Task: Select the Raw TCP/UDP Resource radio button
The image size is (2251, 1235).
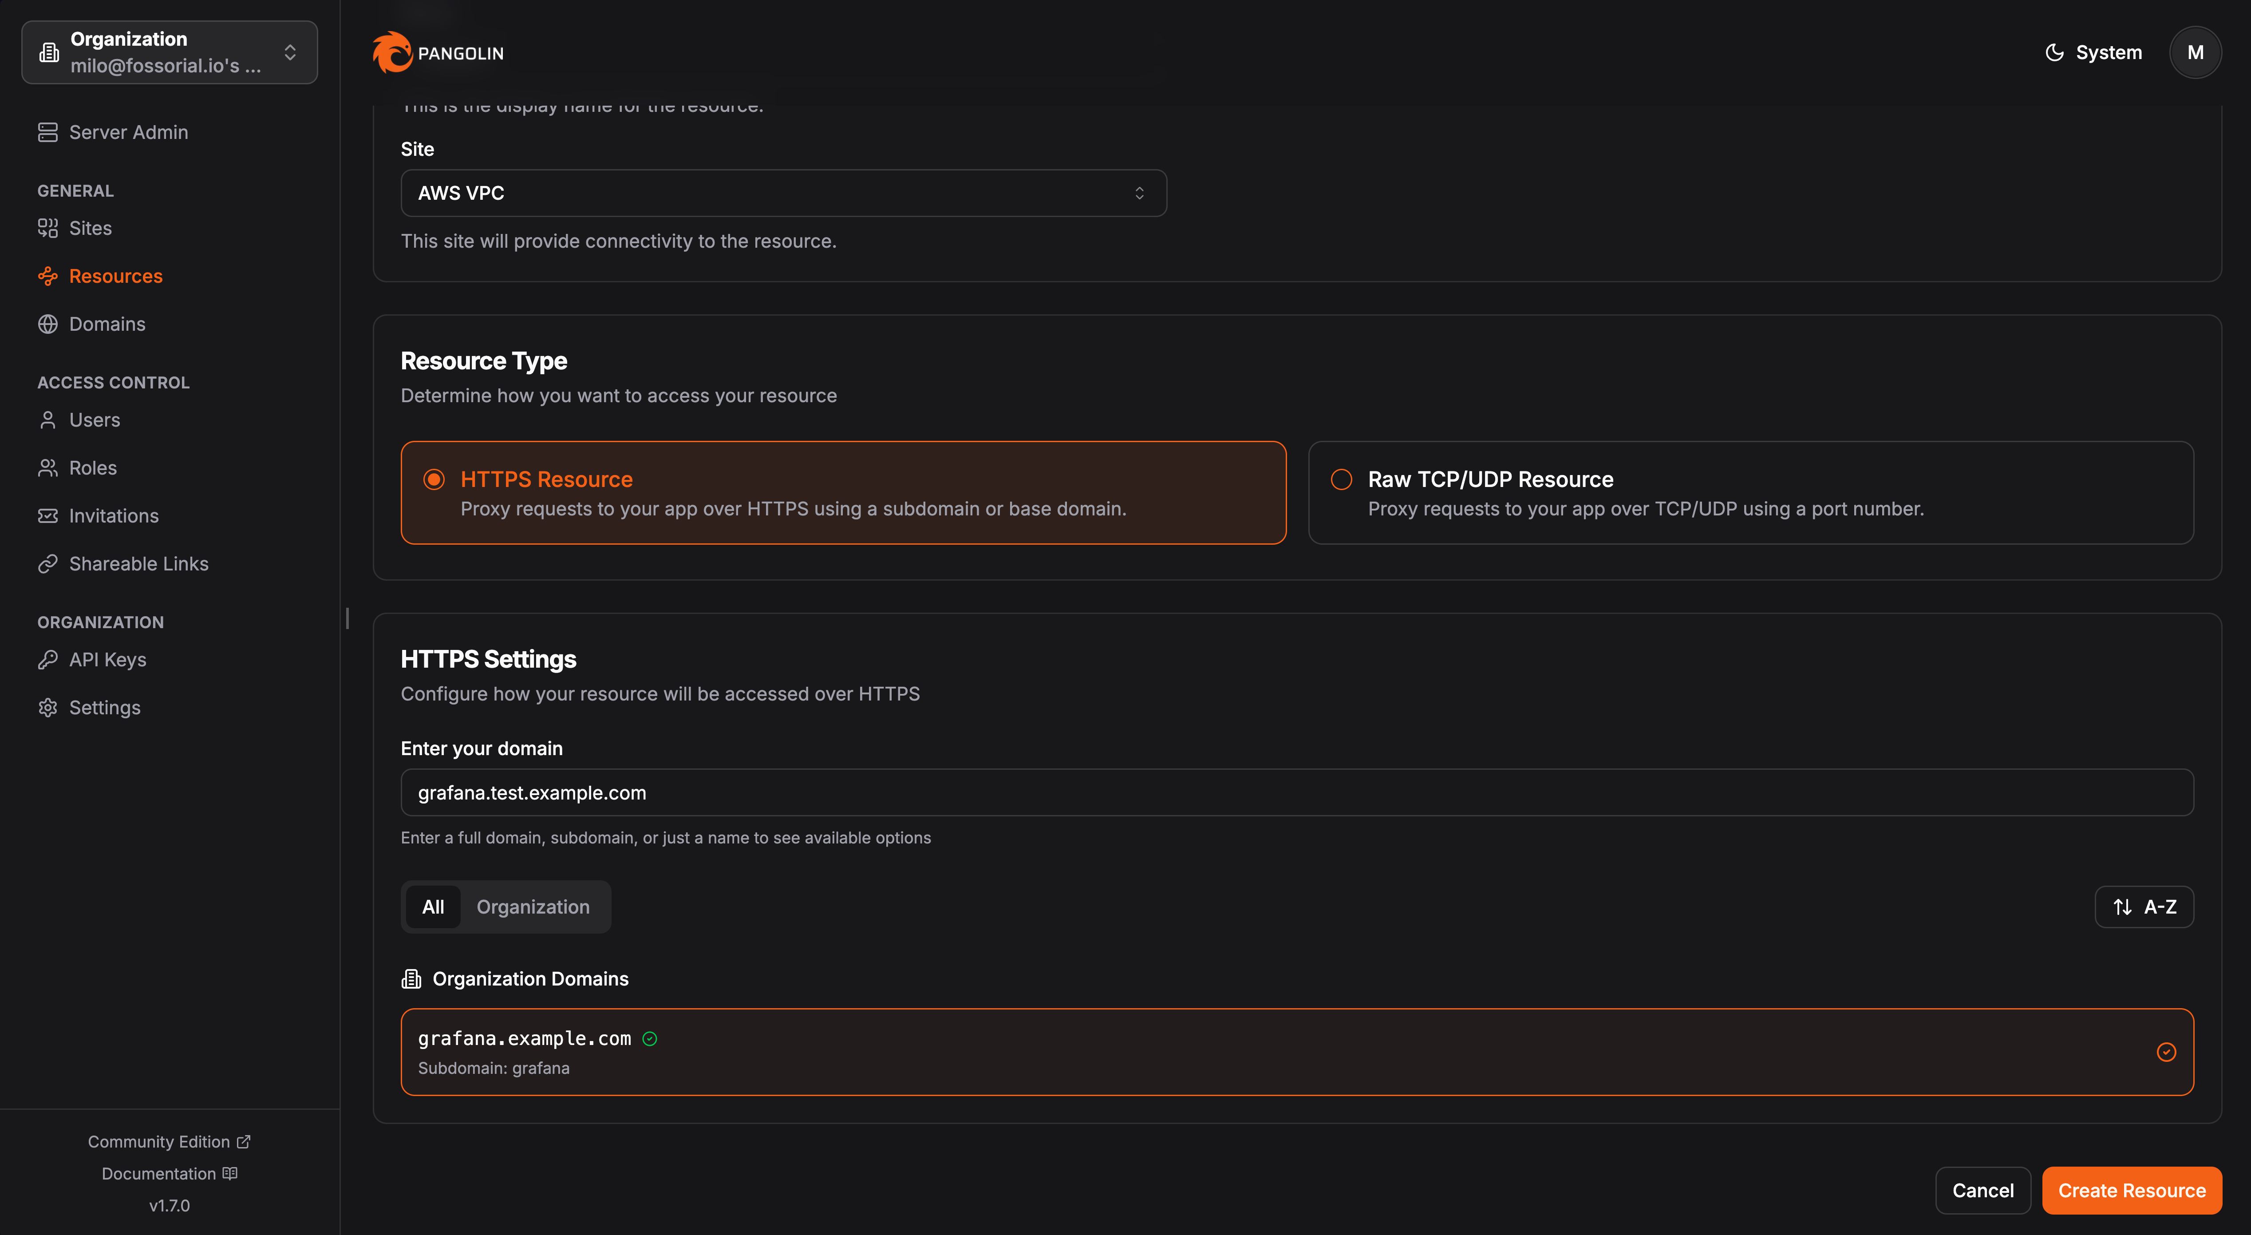Action: click(x=1341, y=479)
